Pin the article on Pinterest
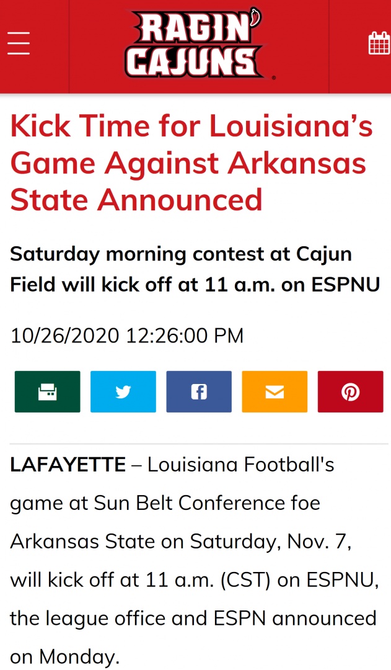The image size is (391, 670). (350, 391)
